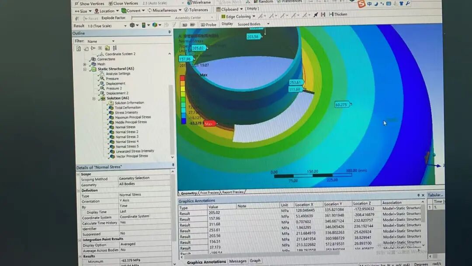Open the Convert dropdown

click(x=133, y=10)
